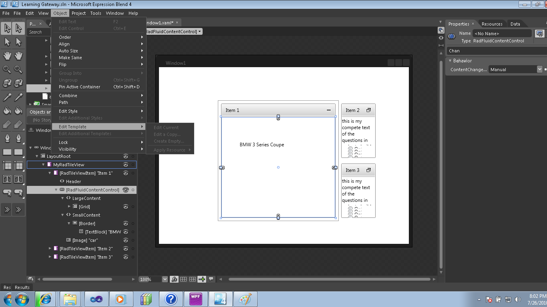Viewport: 547px width, 307px height.
Task: Choose Pin Active Container menu entry
Action: [x=80, y=87]
